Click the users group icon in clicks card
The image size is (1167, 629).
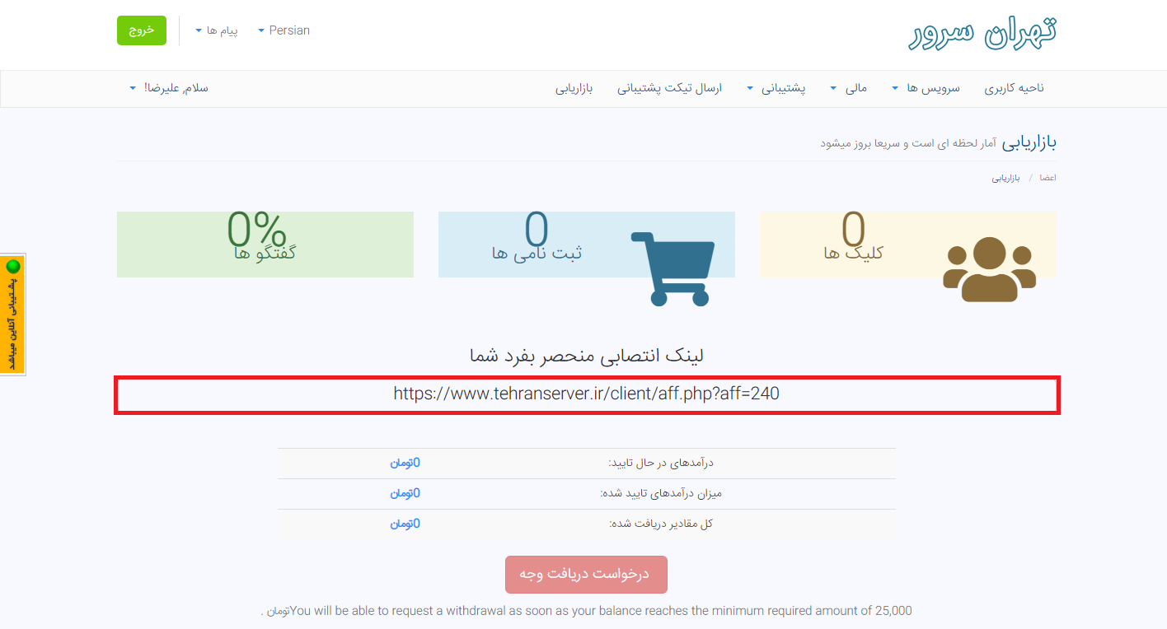click(988, 269)
